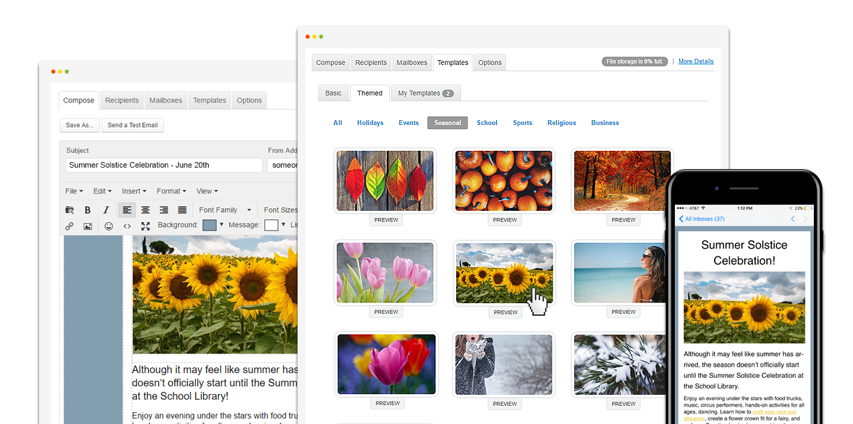Center align the message text
This screenshot has width=853, height=424.
click(x=145, y=210)
